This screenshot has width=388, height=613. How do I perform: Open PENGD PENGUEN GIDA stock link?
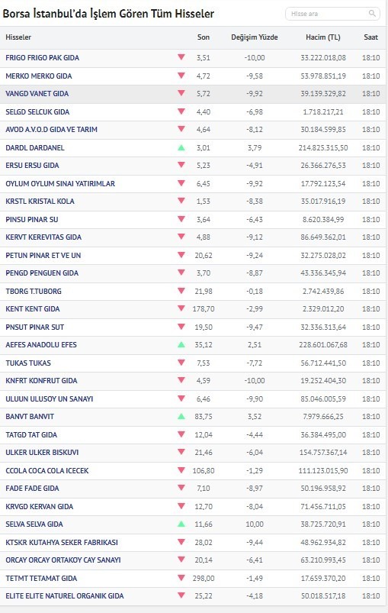pyautogui.click(x=42, y=273)
